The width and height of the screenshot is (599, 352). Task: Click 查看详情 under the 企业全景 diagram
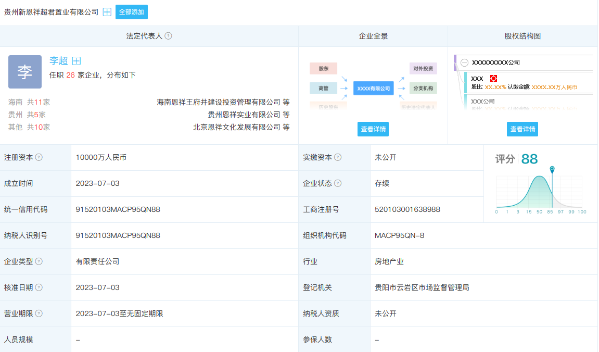coord(373,129)
